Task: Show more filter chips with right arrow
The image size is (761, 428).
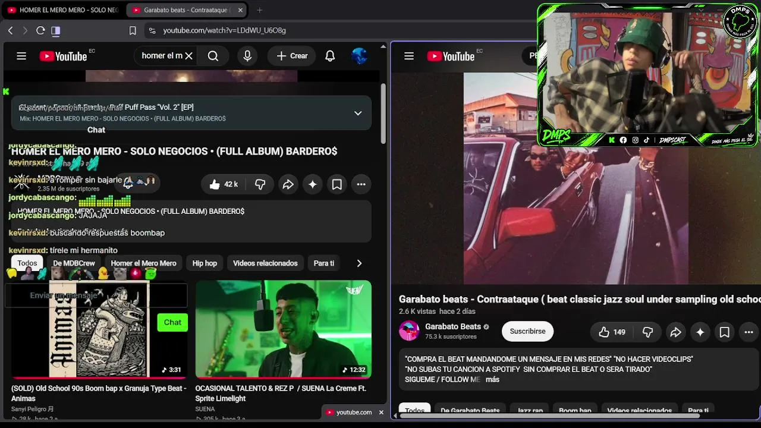Action: coord(359,263)
